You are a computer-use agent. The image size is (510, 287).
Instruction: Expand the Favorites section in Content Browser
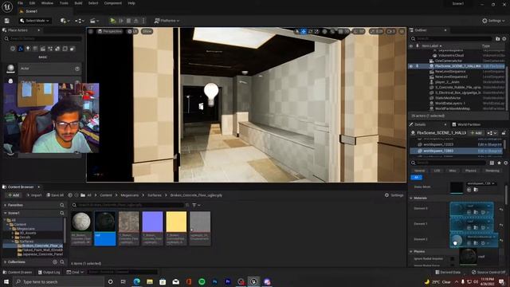(6, 206)
